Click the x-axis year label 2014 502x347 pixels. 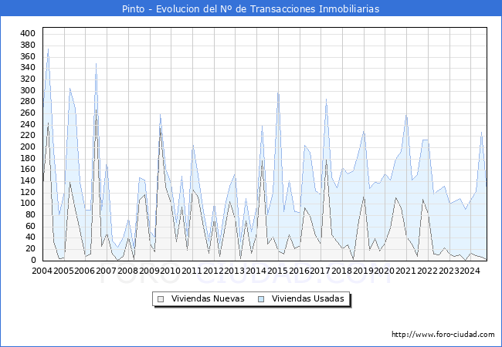pos(256,271)
